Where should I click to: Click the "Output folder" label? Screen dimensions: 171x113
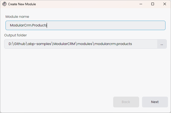point(15,35)
